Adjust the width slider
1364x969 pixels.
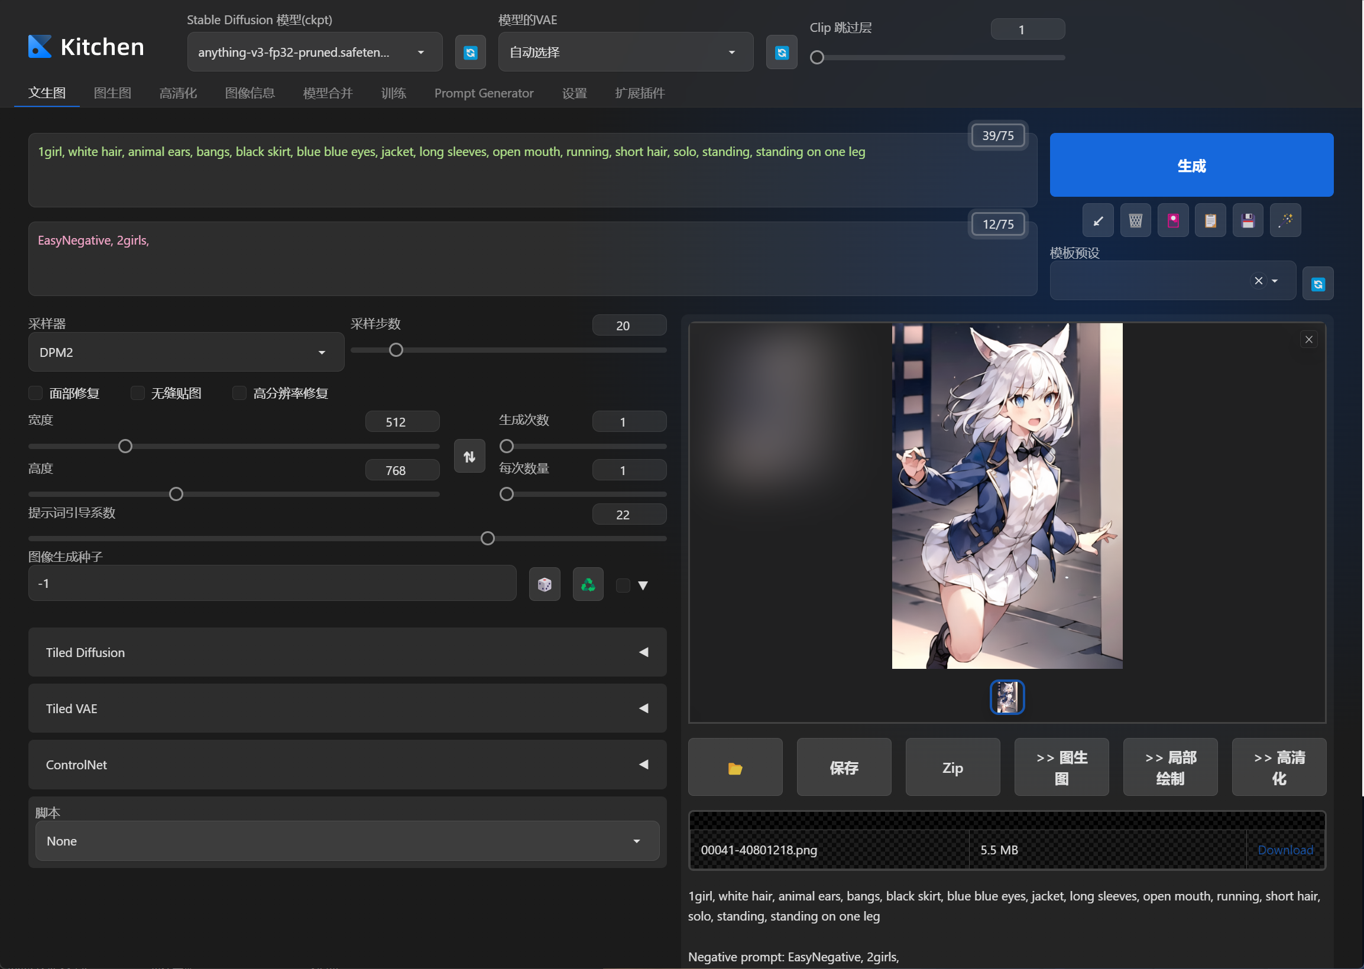(x=234, y=446)
